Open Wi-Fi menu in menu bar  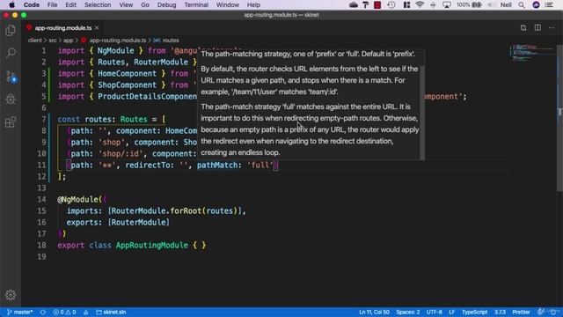(420, 4)
